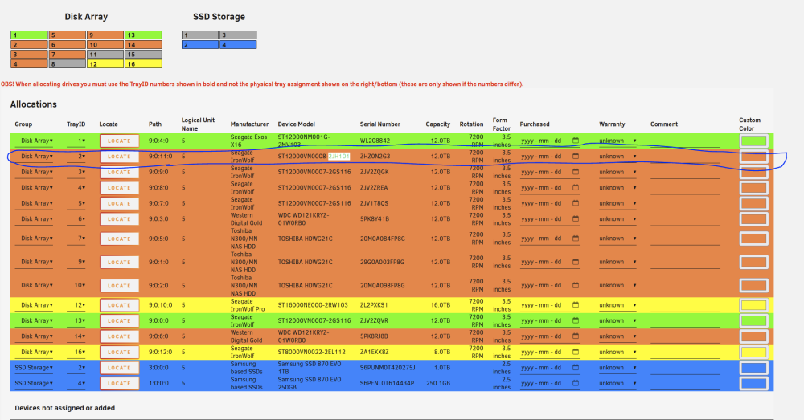Open calendar picker for serial 29G0A003FP8G row
The width and height of the screenshot is (804, 420).
576,262
